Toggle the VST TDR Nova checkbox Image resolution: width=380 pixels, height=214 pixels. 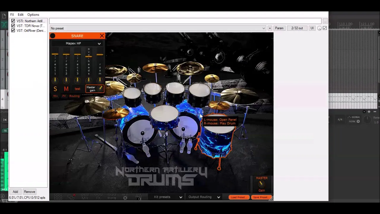click(13, 26)
